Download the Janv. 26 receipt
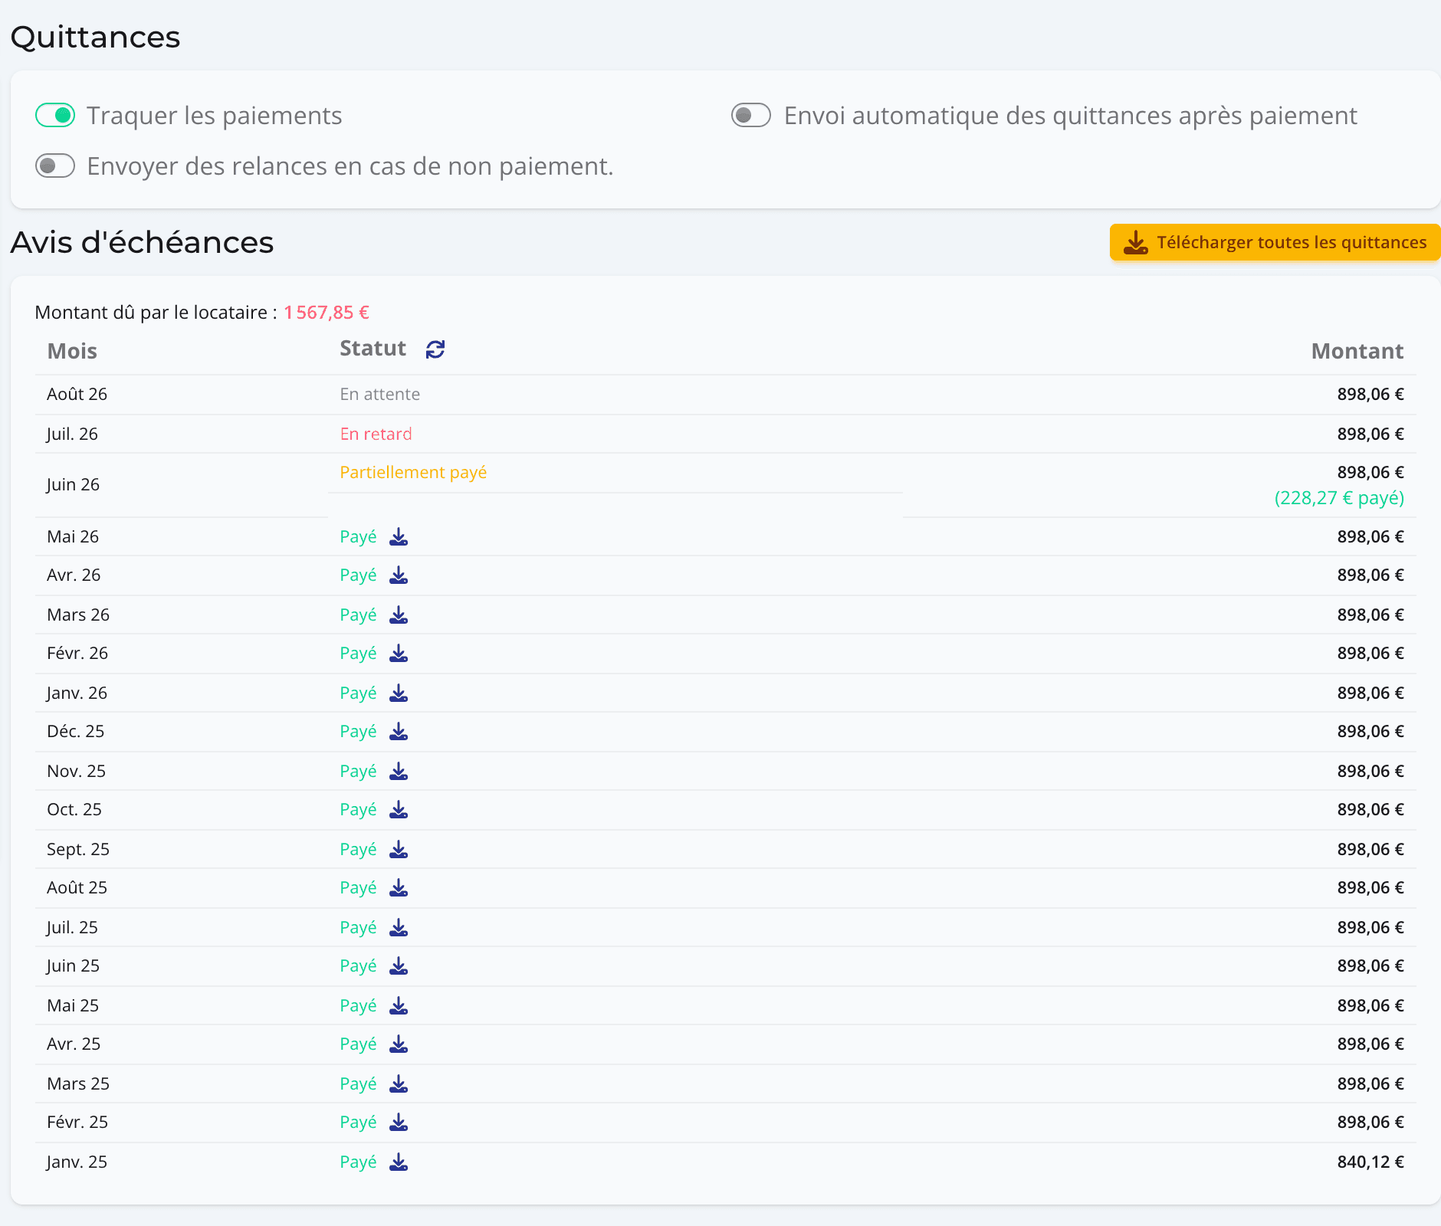1441x1226 pixels. point(399,693)
